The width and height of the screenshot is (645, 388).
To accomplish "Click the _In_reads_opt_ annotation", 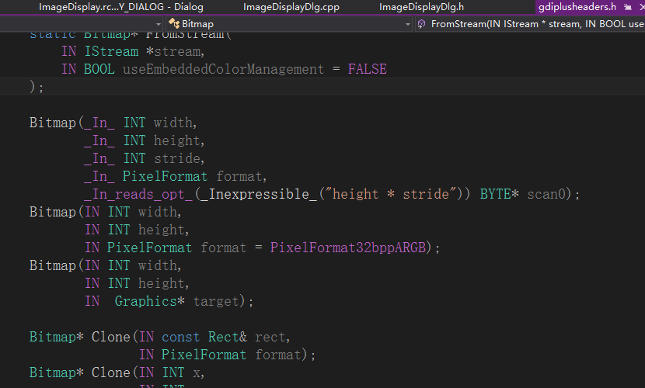I will coord(138,194).
